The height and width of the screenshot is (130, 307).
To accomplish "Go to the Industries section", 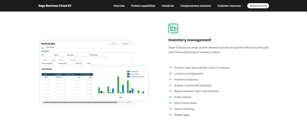I will (x=168, y=6).
